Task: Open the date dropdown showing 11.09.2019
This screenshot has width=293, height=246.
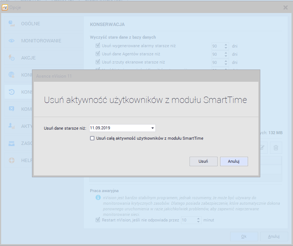Action: tap(152, 128)
